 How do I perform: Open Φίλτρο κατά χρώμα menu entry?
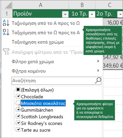[33, 62]
